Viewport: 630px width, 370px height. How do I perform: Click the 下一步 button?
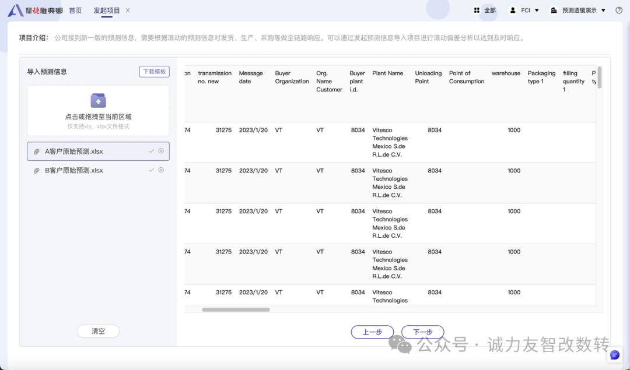click(423, 332)
